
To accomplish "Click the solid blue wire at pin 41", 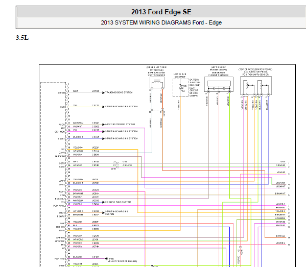I will tap(148, 227).
